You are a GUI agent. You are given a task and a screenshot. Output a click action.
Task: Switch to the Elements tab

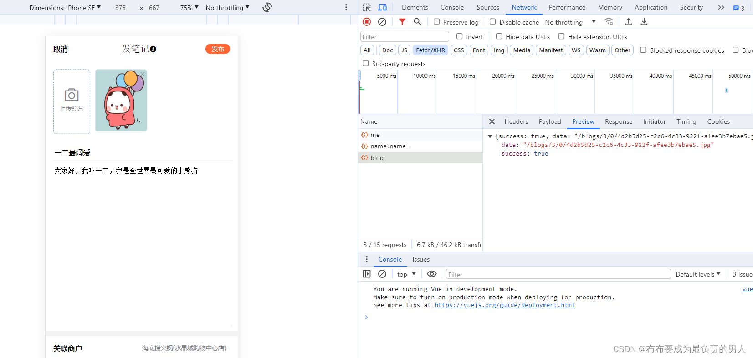click(415, 7)
